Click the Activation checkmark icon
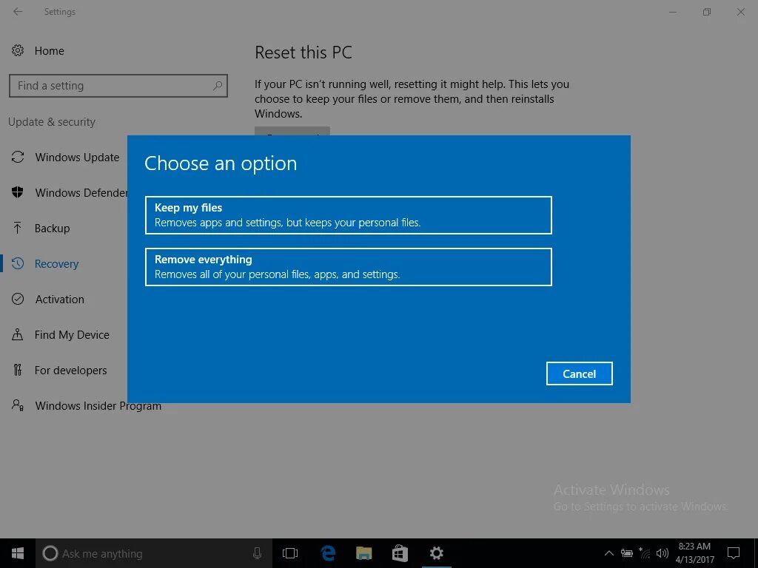 pyautogui.click(x=18, y=299)
